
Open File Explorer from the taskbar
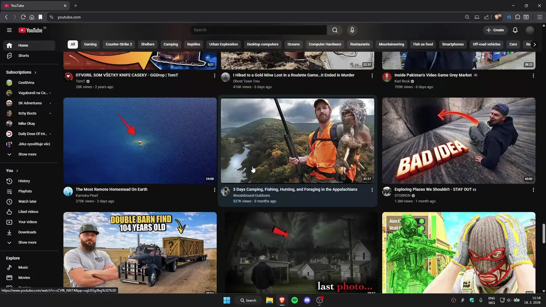(270, 300)
